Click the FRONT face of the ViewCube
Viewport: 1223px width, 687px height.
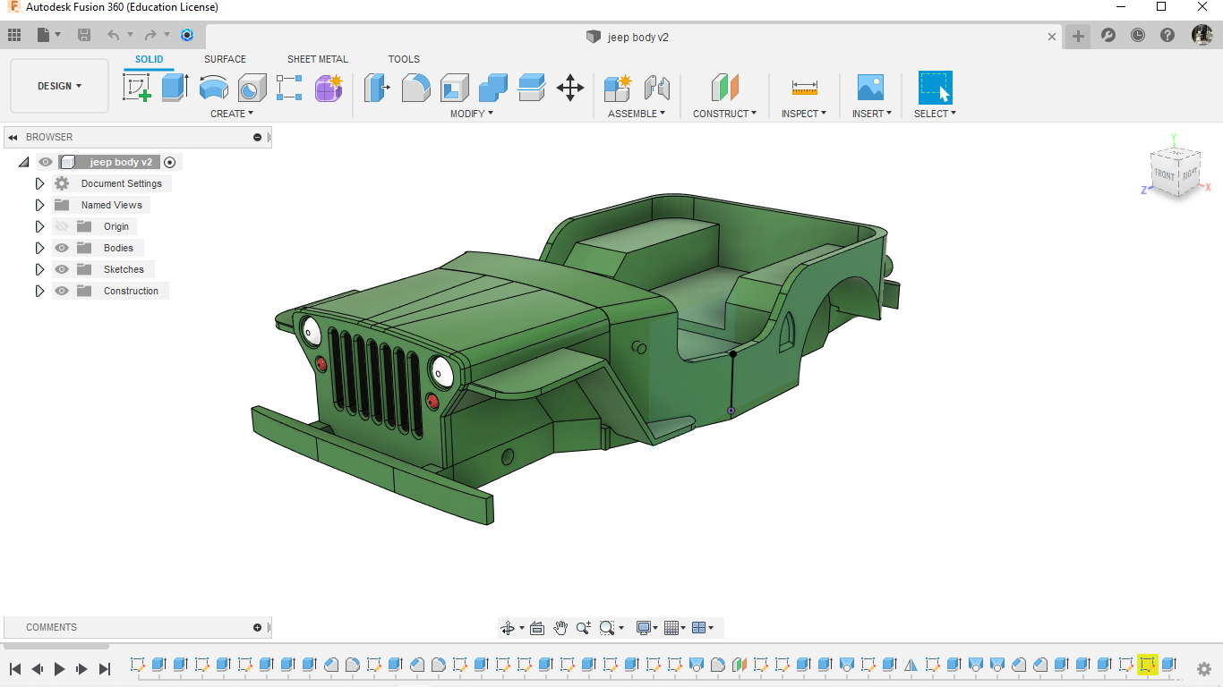[x=1165, y=174]
